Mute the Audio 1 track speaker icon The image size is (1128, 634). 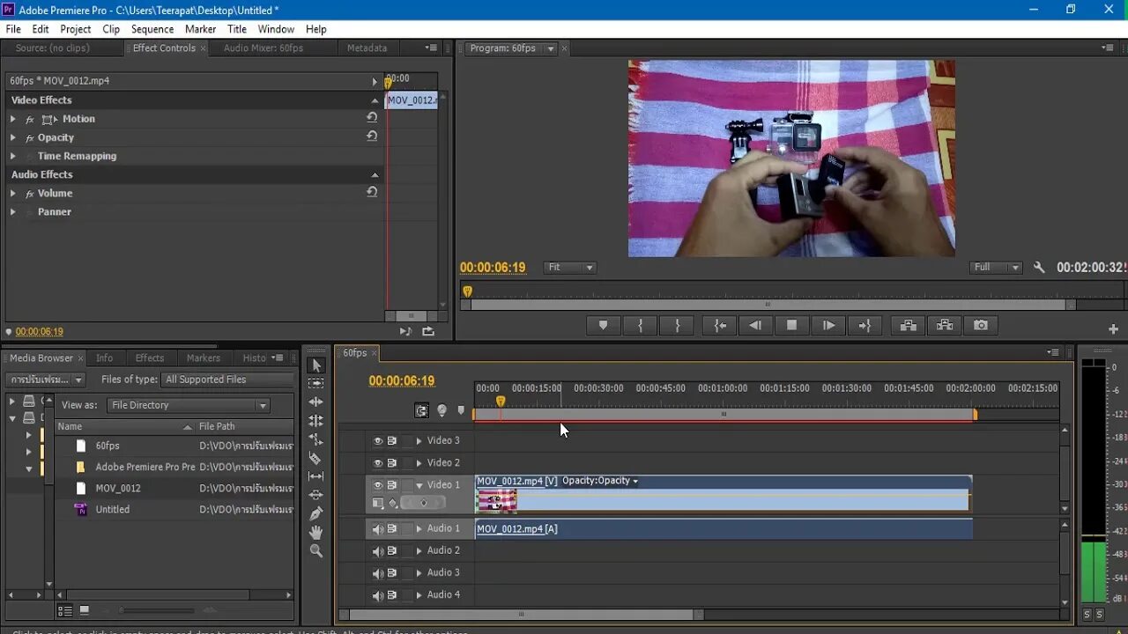point(378,527)
